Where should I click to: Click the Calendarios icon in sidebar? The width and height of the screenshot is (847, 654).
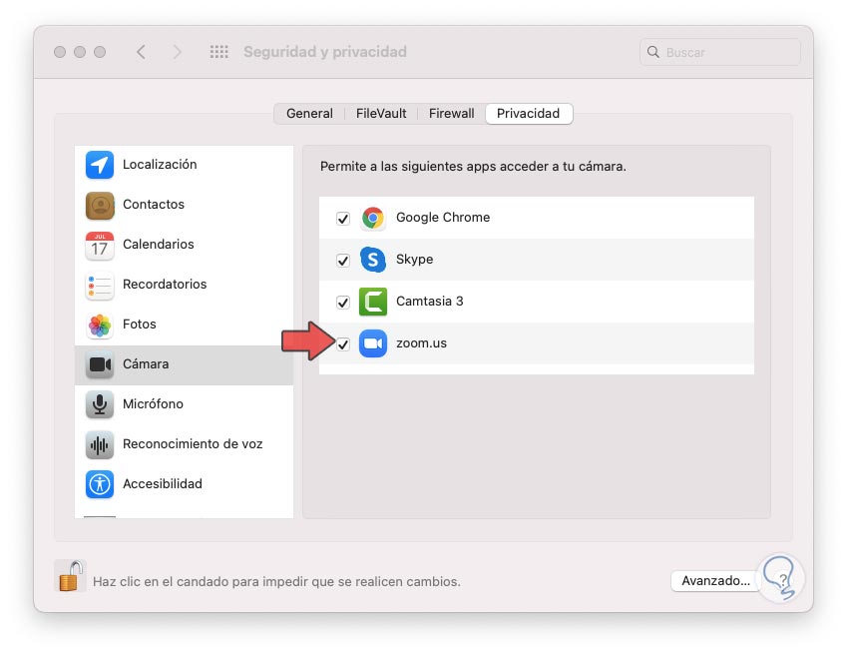(x=99, y=245)
